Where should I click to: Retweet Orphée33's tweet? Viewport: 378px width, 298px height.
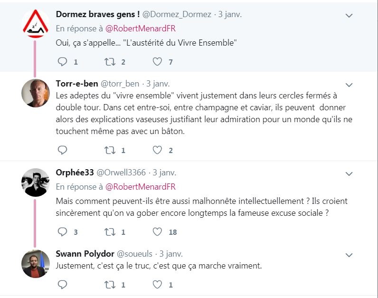click(110, 232)
